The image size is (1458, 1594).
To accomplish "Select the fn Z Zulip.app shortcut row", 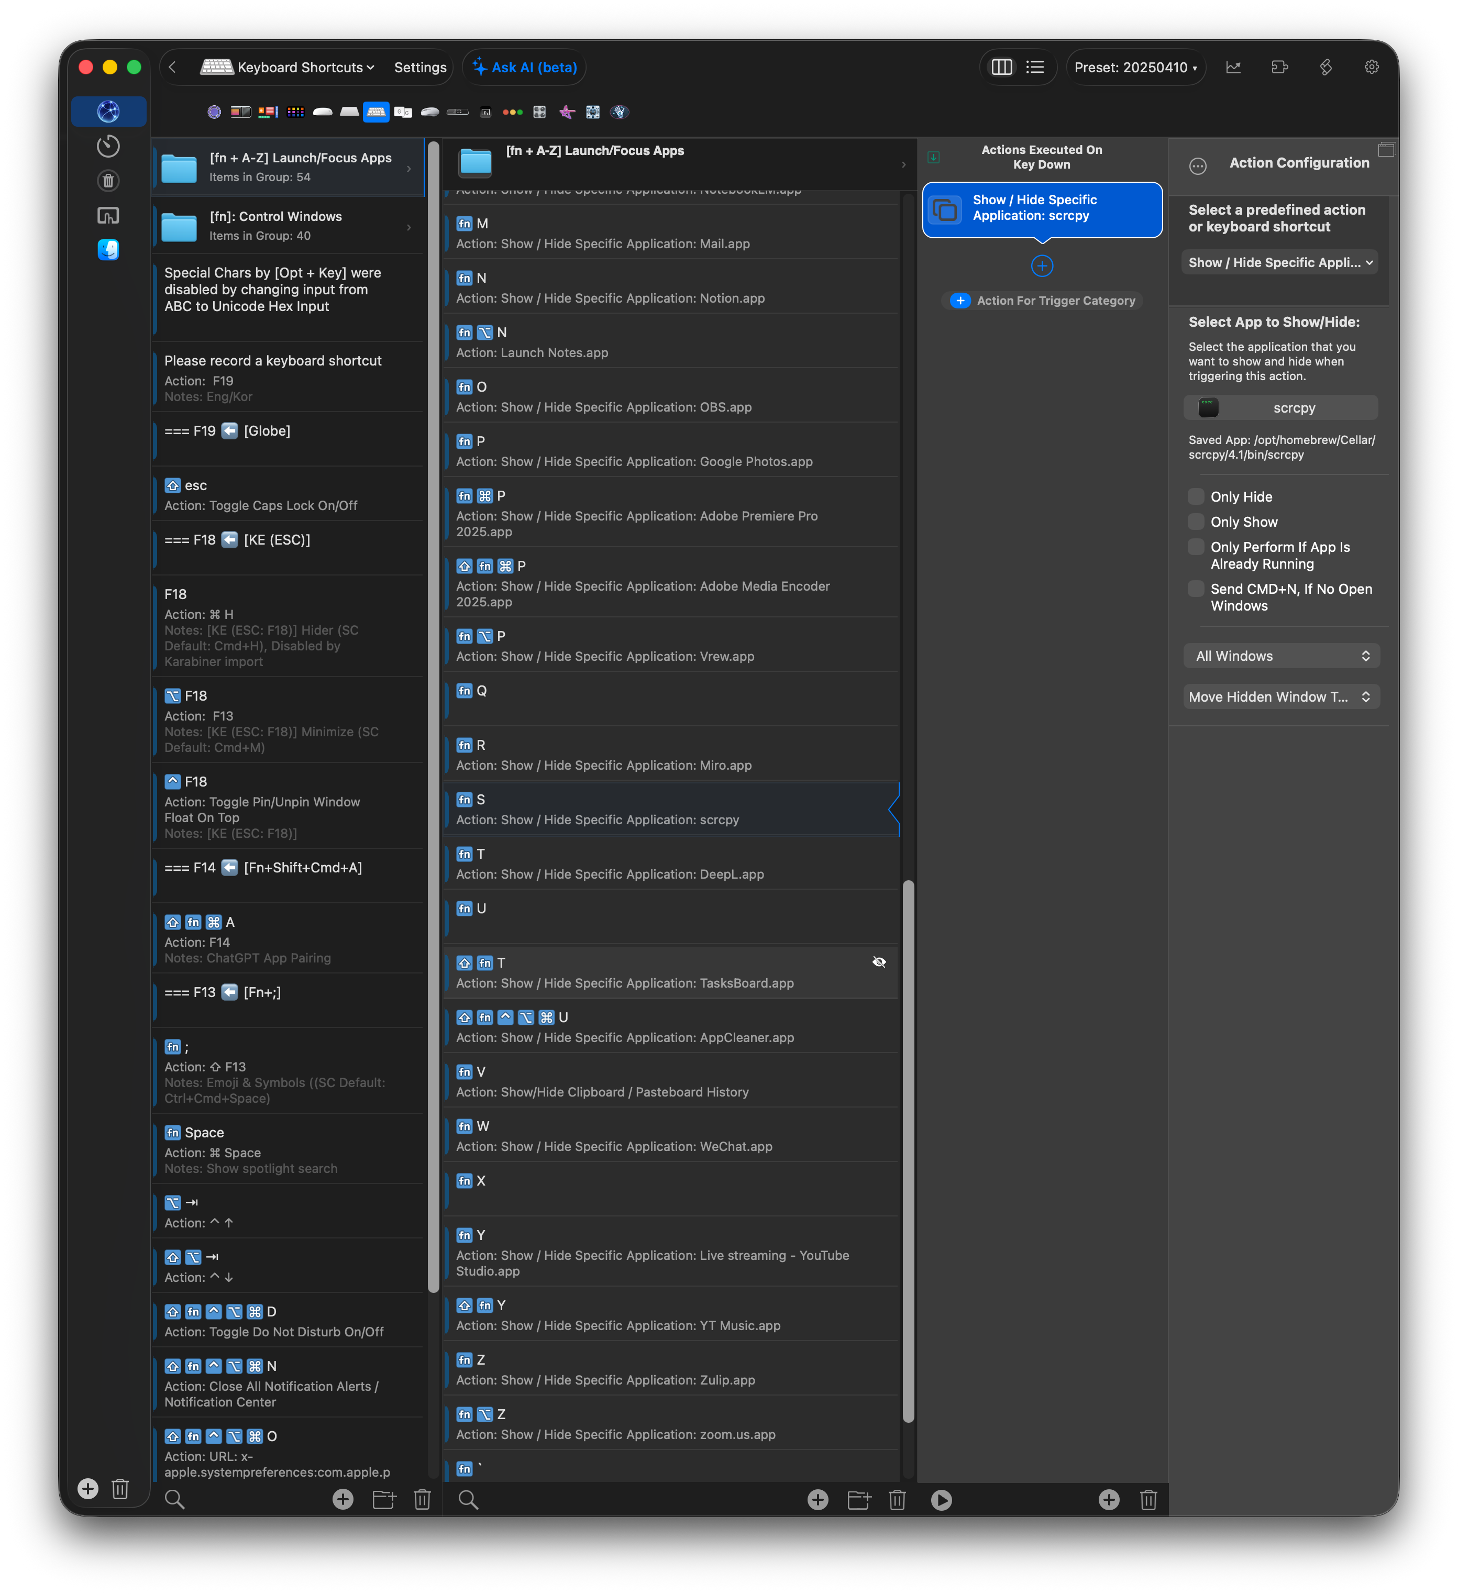I will coord(670,1369).
